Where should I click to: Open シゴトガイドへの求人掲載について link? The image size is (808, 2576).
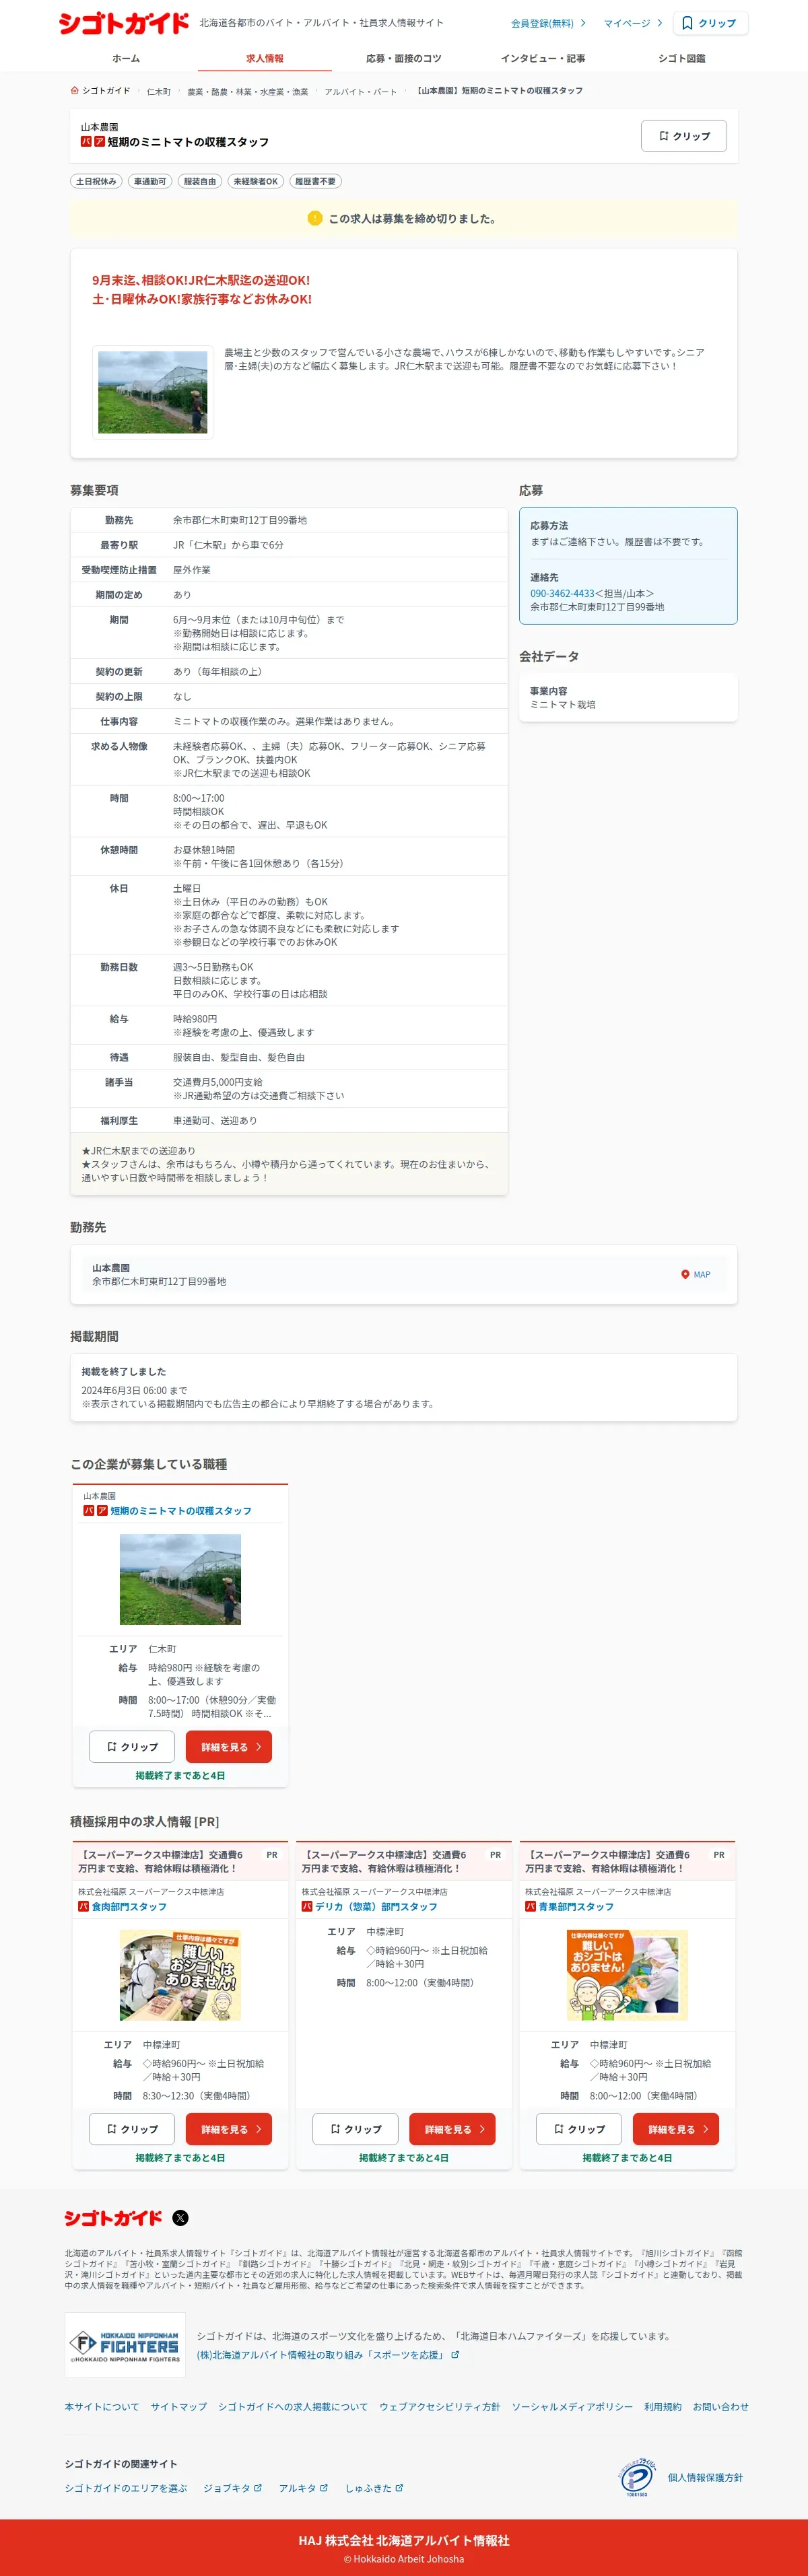click(x=293, y=2406)
